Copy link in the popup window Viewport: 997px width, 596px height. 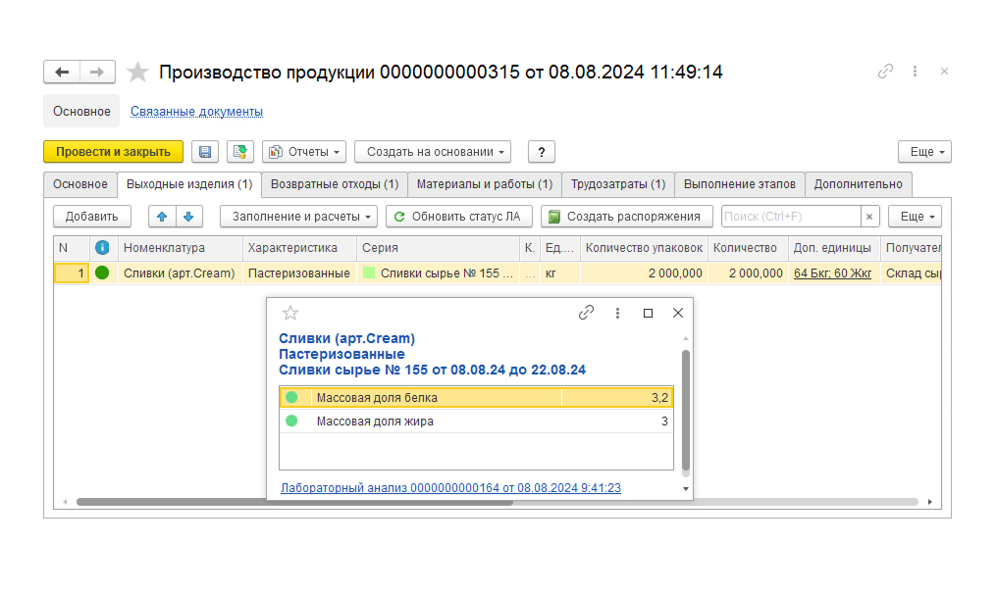click(x=586, y=313)
